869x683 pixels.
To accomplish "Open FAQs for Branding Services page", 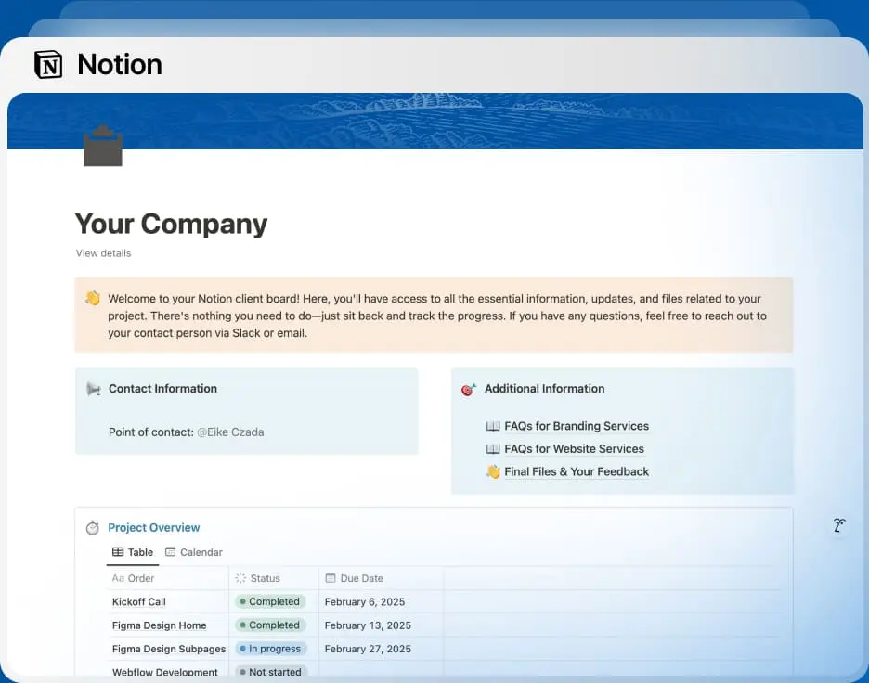I will click(577, 426).
